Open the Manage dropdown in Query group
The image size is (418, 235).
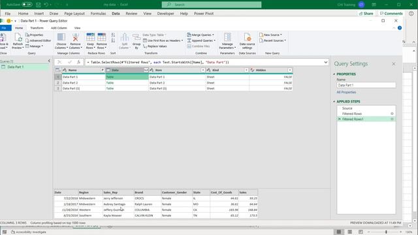tap(35, 46)
